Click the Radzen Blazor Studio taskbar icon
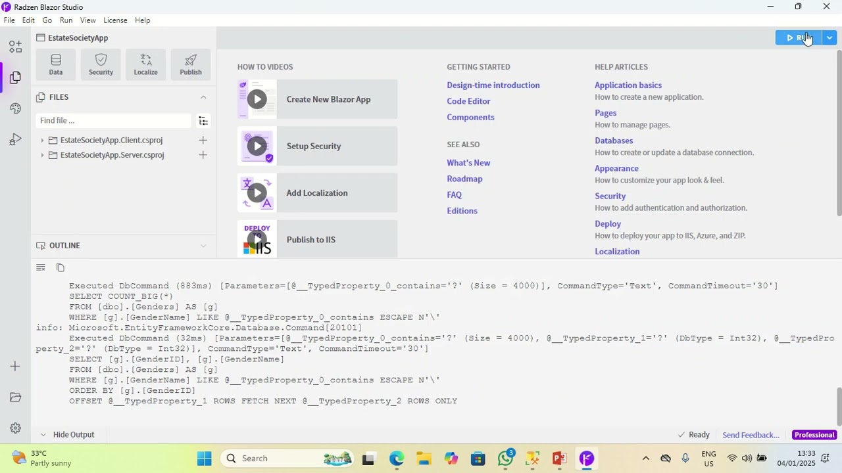 (587, 459)
